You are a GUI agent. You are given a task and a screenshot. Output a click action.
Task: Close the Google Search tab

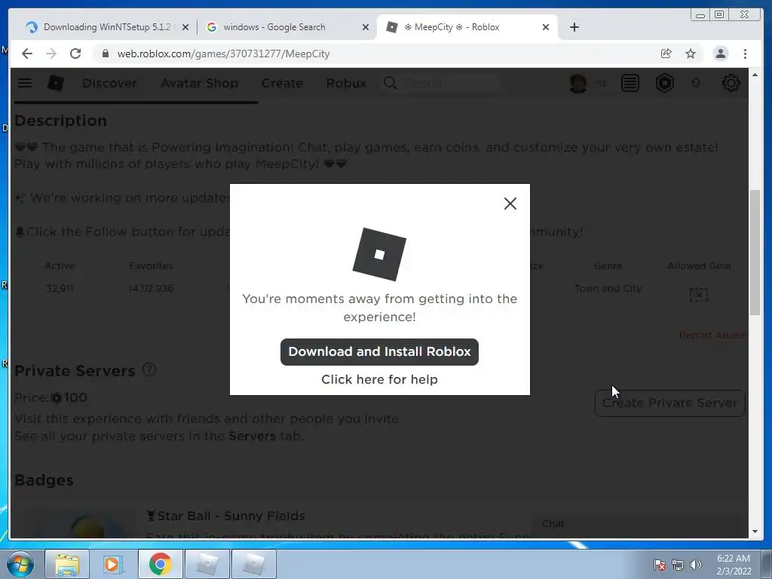click(366, 28)
